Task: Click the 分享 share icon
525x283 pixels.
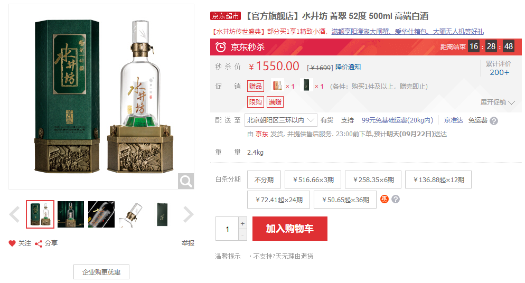Action: 39,243
